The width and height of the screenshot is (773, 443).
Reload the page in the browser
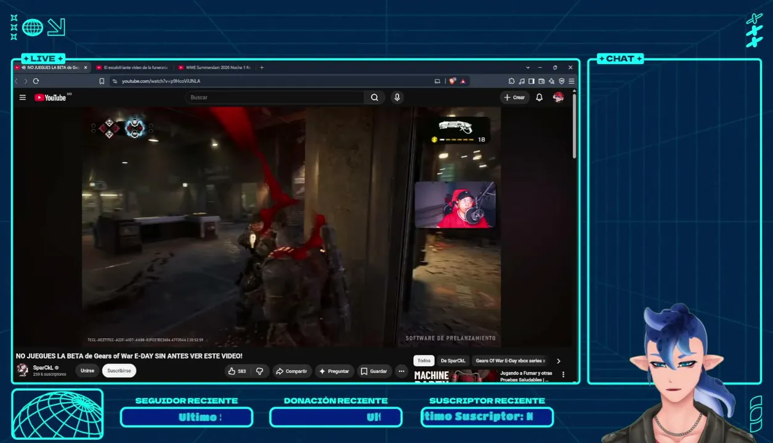[x=36, y=81]
